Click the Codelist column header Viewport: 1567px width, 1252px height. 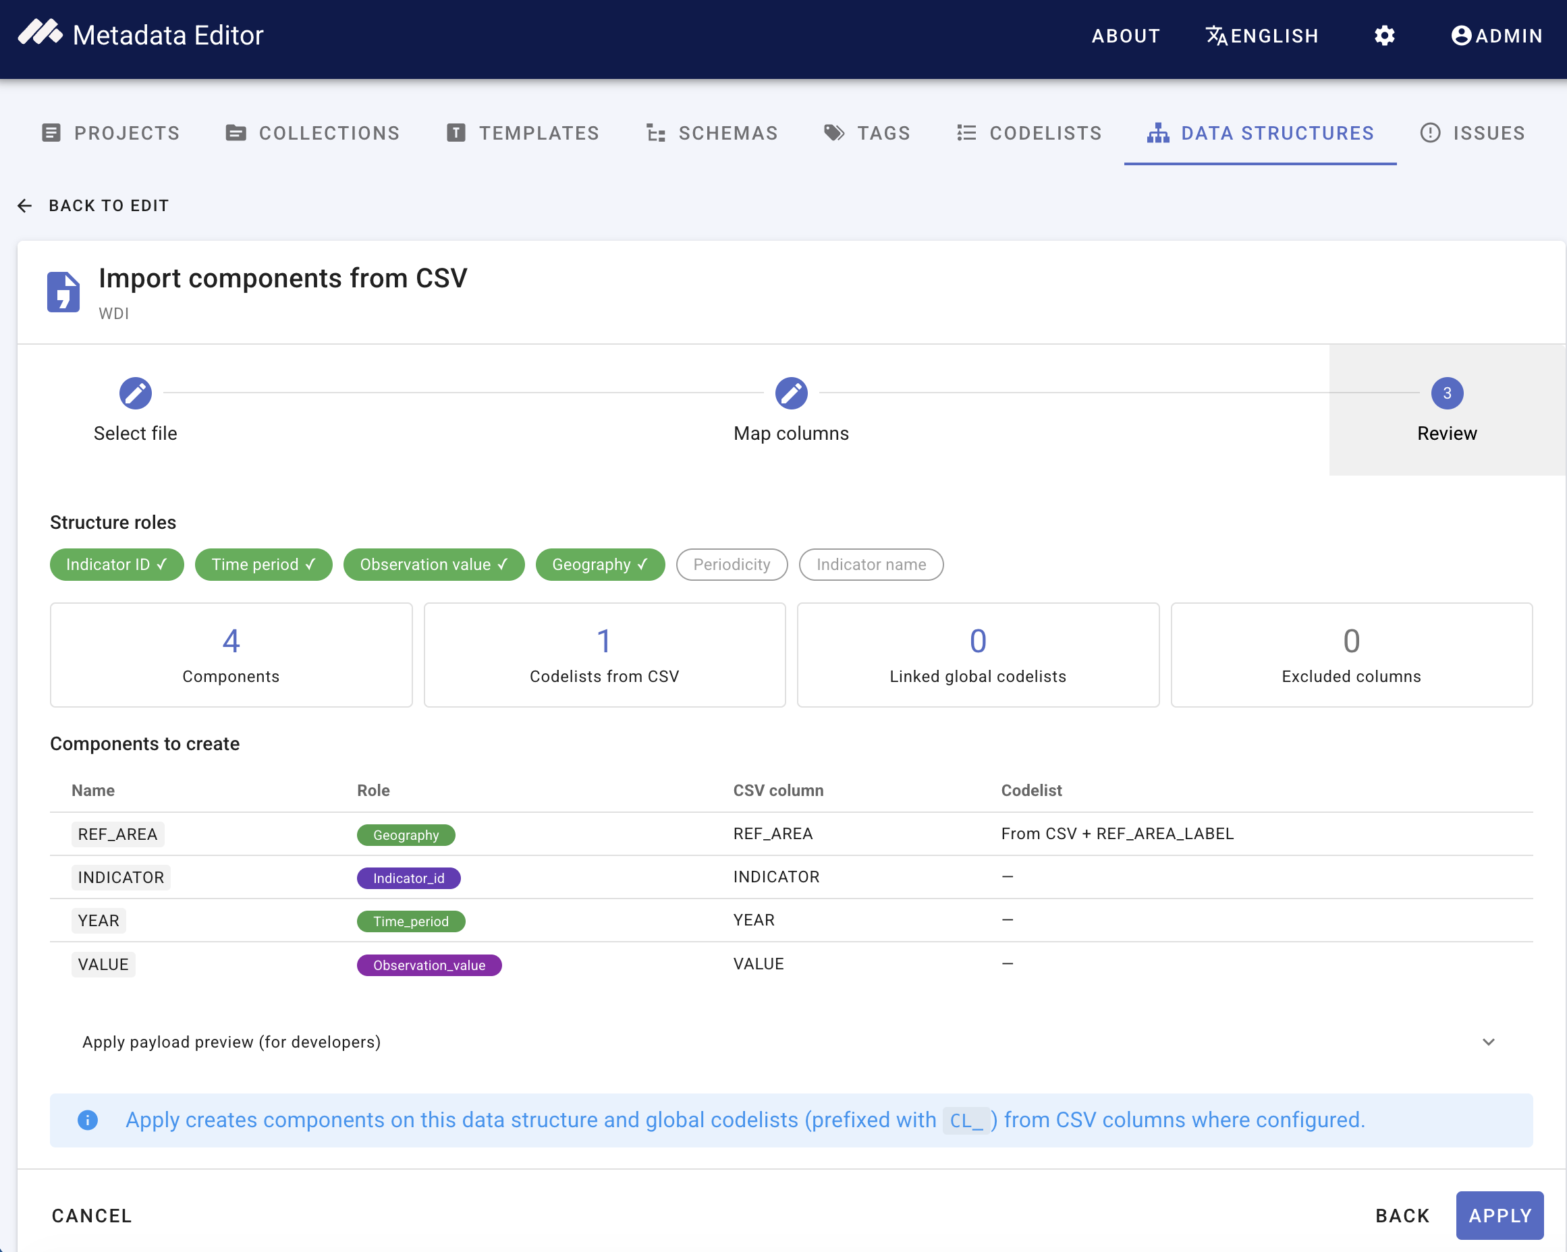pos(1030,791)
